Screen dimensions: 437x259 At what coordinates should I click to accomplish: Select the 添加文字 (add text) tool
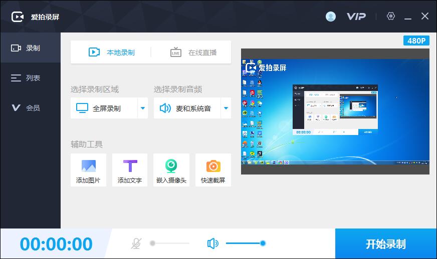[130, 166]
